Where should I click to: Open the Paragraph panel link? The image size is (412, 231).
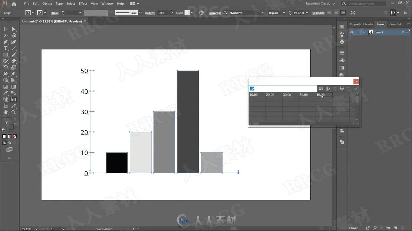click(x=318, y=13)
